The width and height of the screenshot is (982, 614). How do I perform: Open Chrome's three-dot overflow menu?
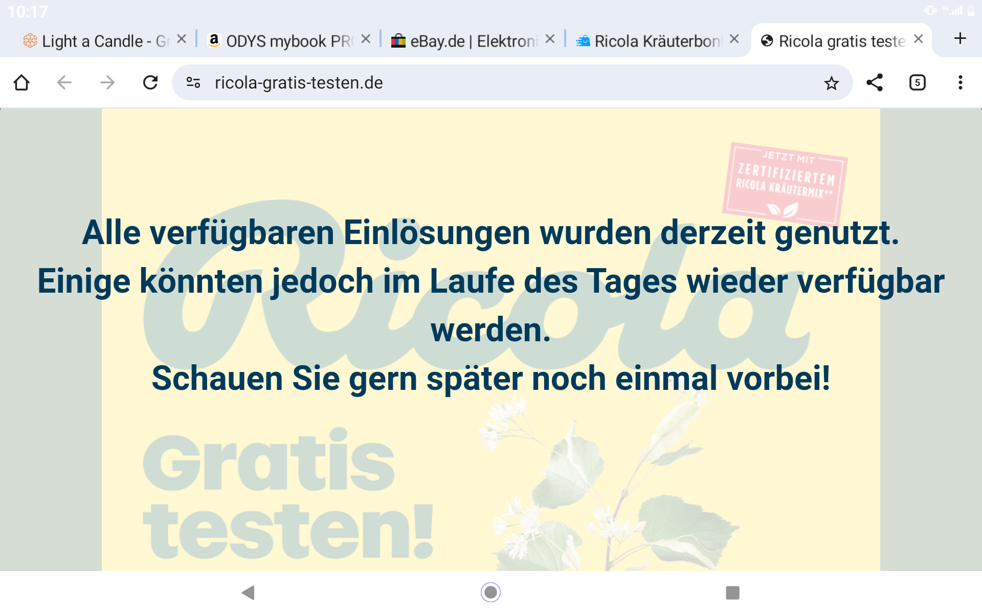(960, 82)
